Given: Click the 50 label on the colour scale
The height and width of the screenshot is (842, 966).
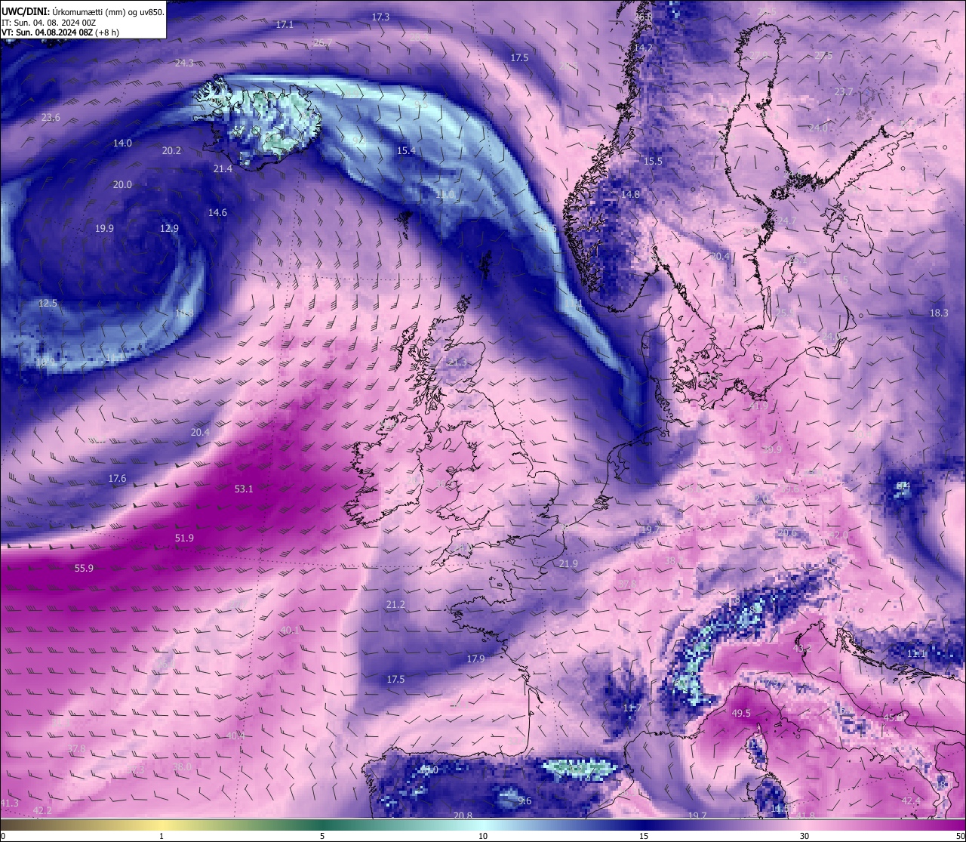Looking at the screenshot, I should pyautogui.click(x=959, y=836).
